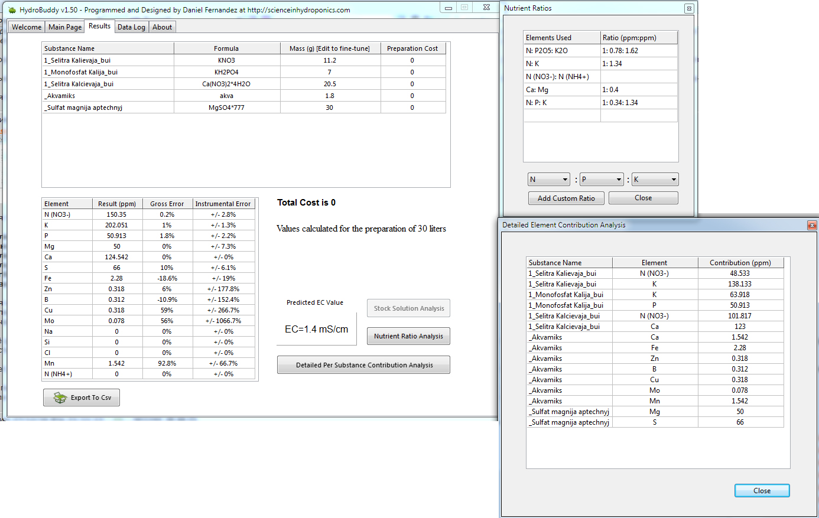Open the first element dropdown showing N
The width and height of the screenshot is (819, 518).
(549, 180)
